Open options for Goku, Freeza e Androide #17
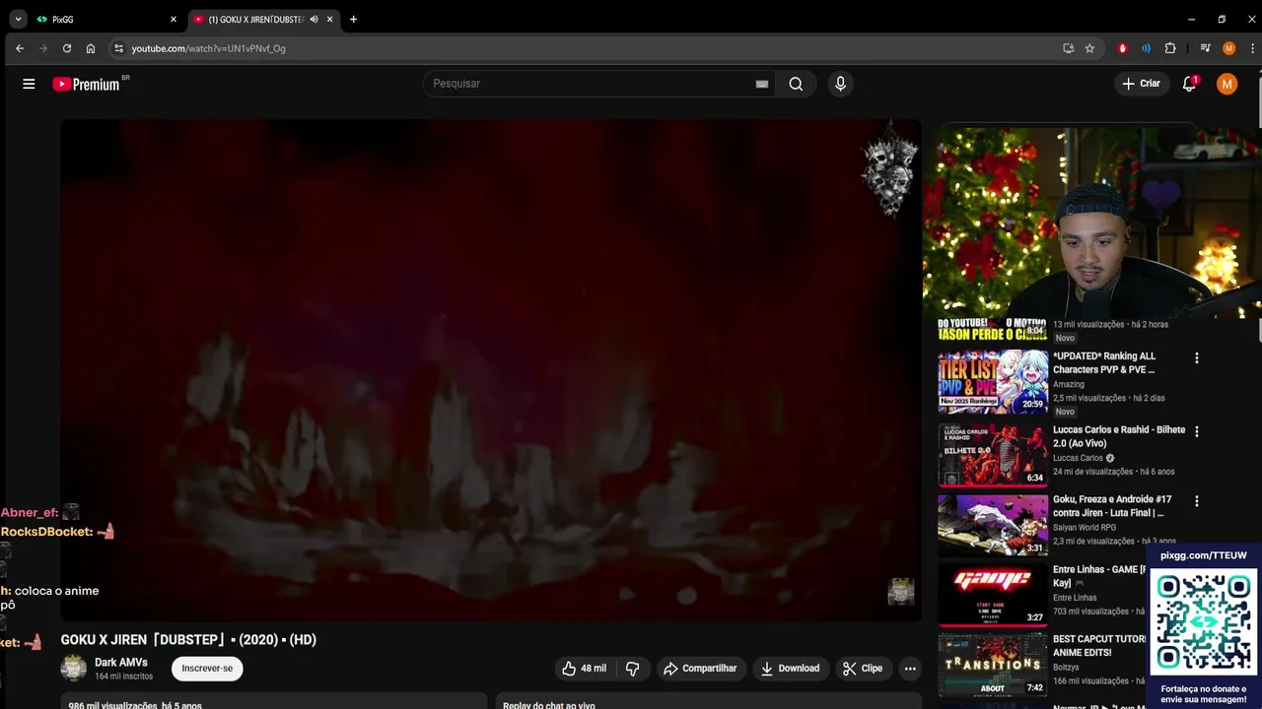 point(1197,501)
